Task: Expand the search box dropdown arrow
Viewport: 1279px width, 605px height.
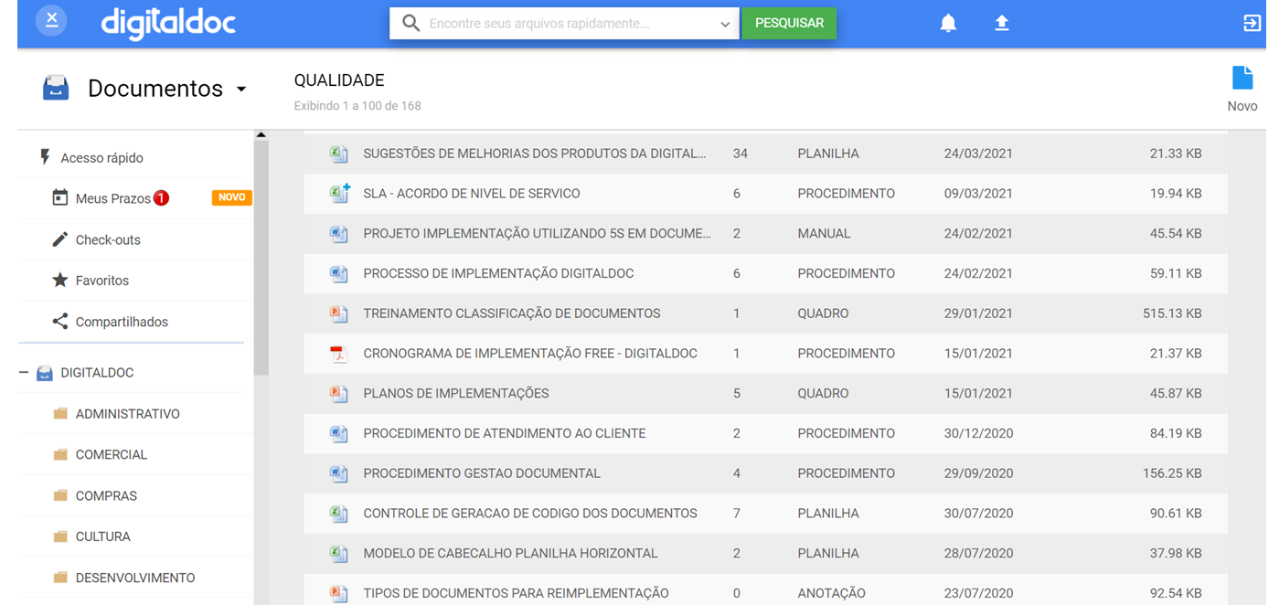Action: 725,25
